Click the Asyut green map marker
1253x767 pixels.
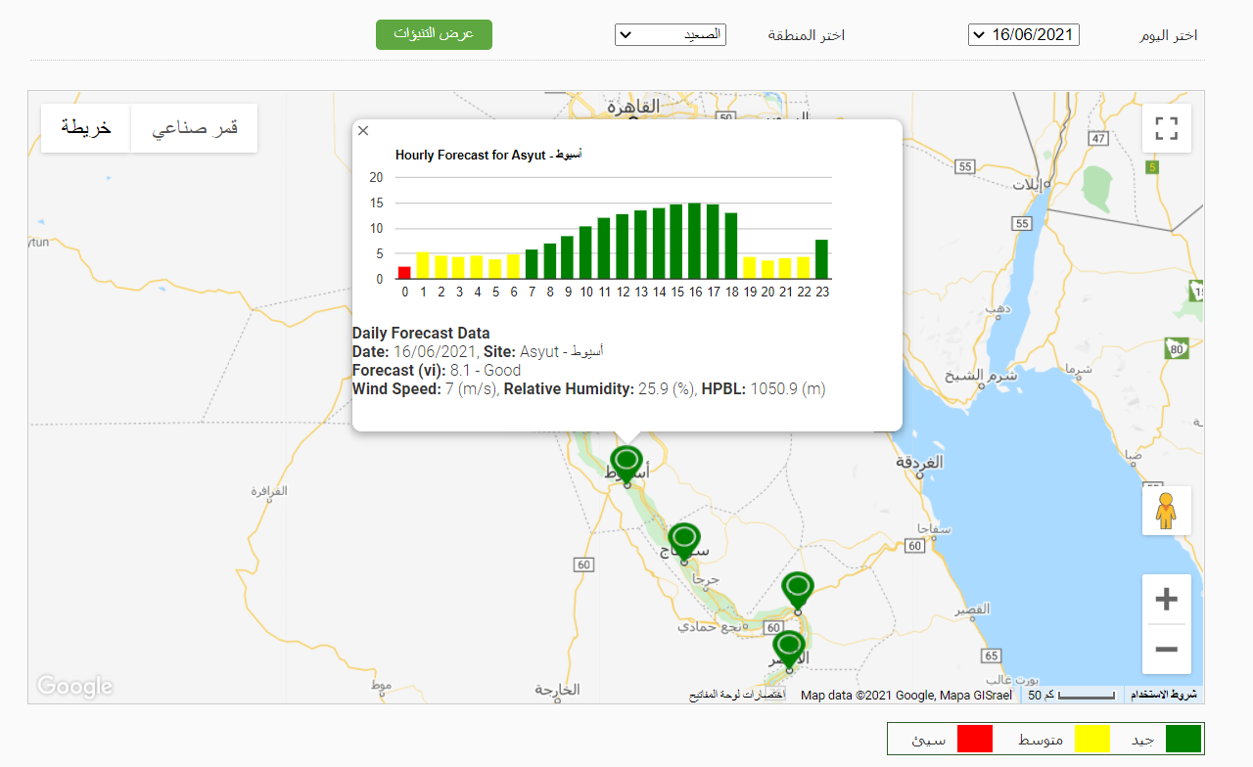[626, 461]
